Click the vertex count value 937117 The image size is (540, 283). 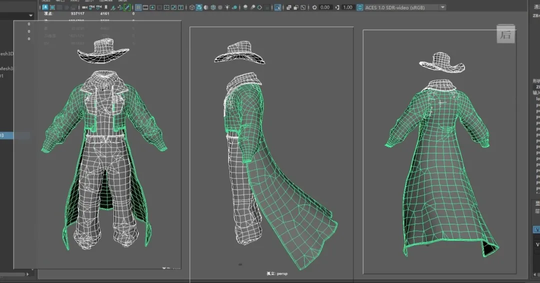pyautogui.click(x=77, y=14)
